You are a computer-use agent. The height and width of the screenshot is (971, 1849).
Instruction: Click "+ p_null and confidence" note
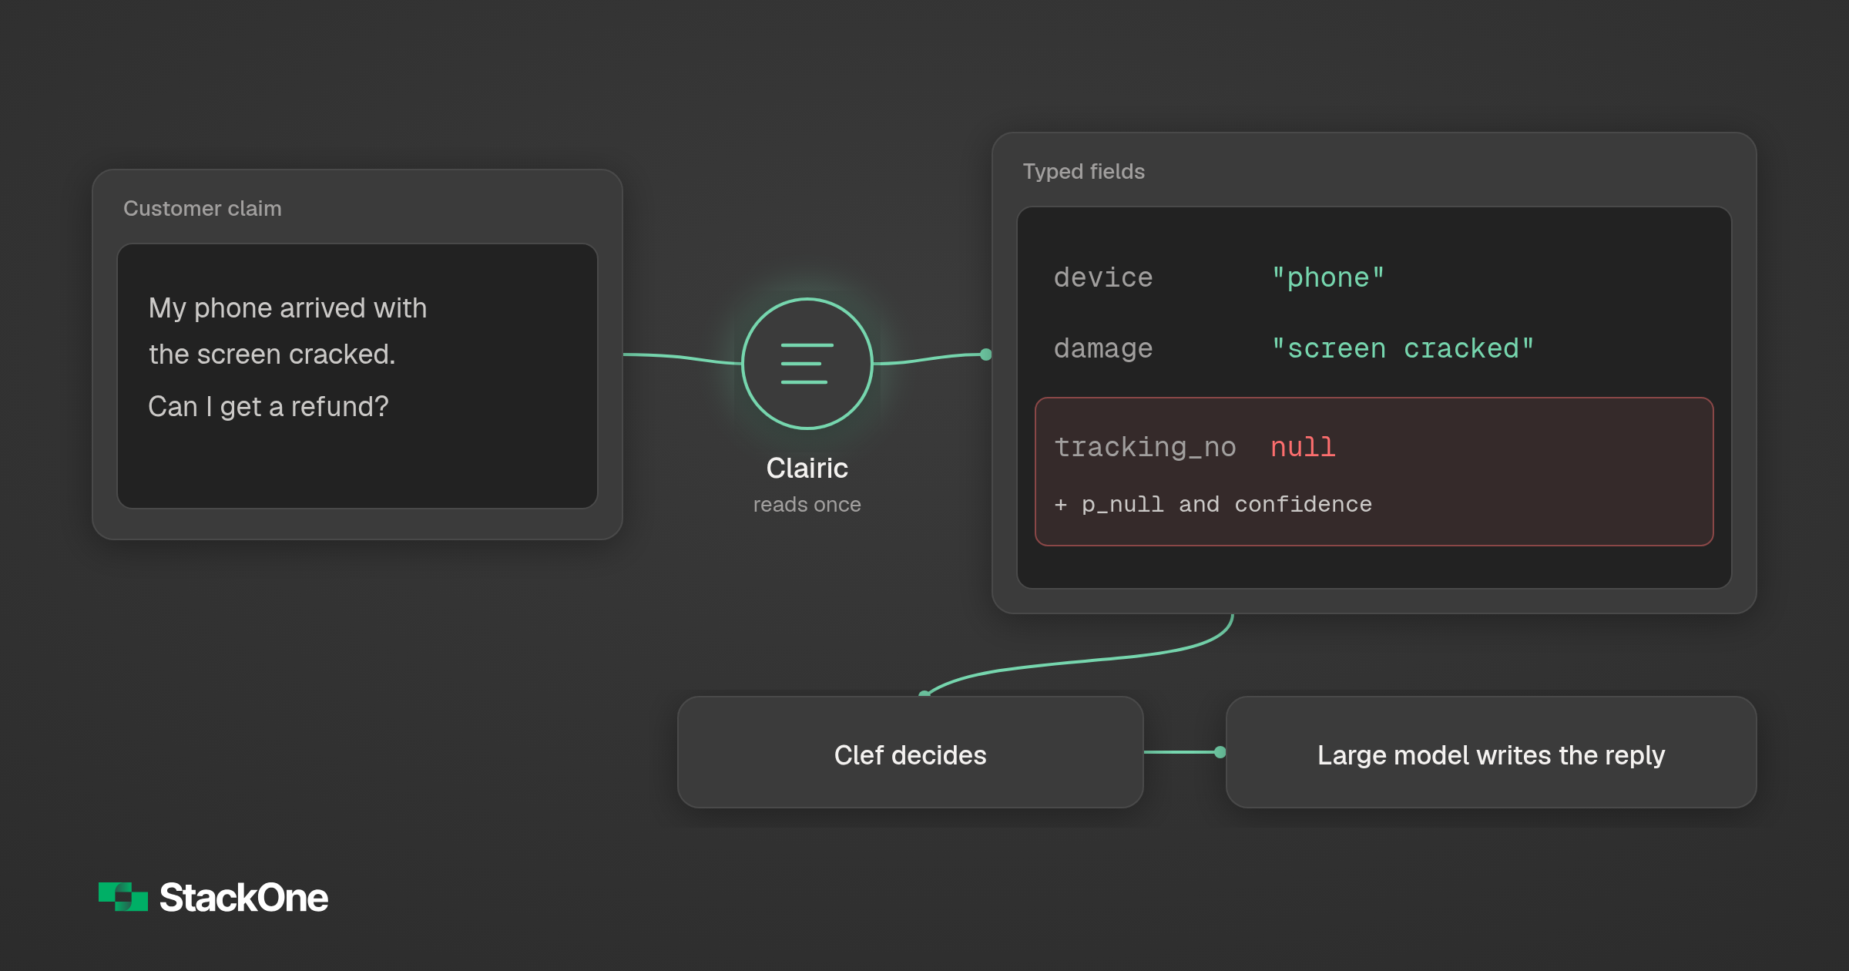coord(1213,505)
